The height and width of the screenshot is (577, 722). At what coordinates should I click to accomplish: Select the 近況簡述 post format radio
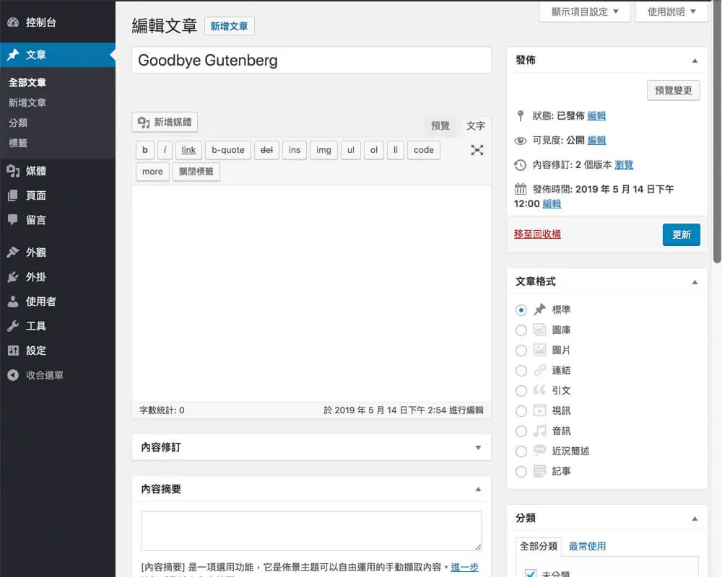(x=521, y=452)
